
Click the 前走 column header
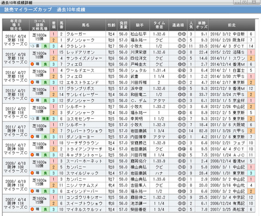coord(232,25)
